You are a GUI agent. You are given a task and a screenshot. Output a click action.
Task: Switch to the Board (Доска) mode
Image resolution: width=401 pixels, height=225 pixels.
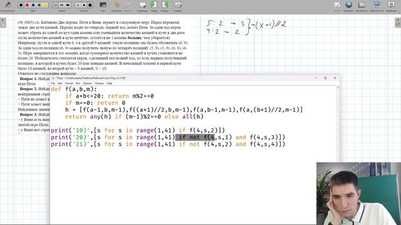(x=337, y=4)
